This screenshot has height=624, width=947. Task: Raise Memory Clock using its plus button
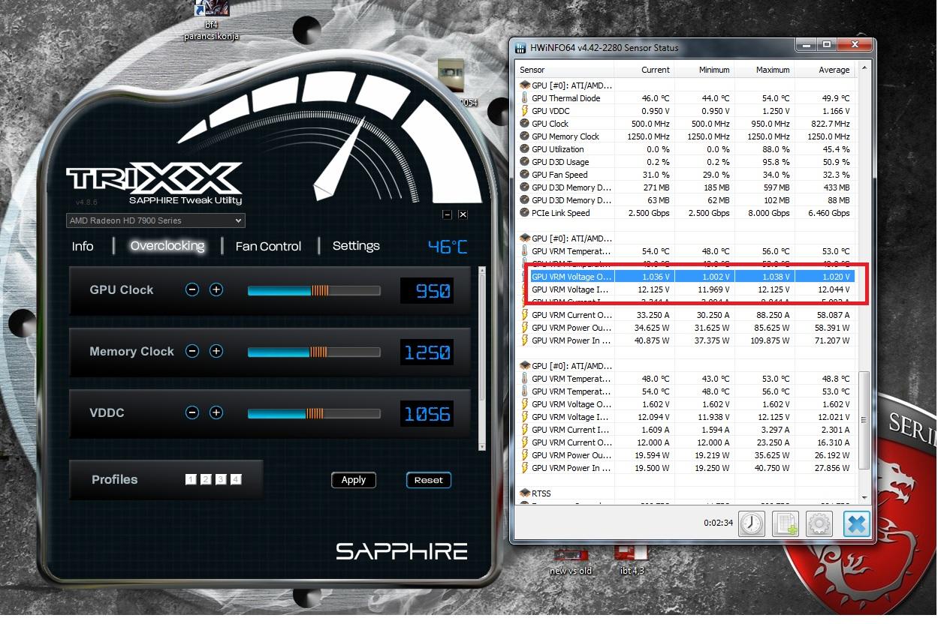(x=216, y=351)
